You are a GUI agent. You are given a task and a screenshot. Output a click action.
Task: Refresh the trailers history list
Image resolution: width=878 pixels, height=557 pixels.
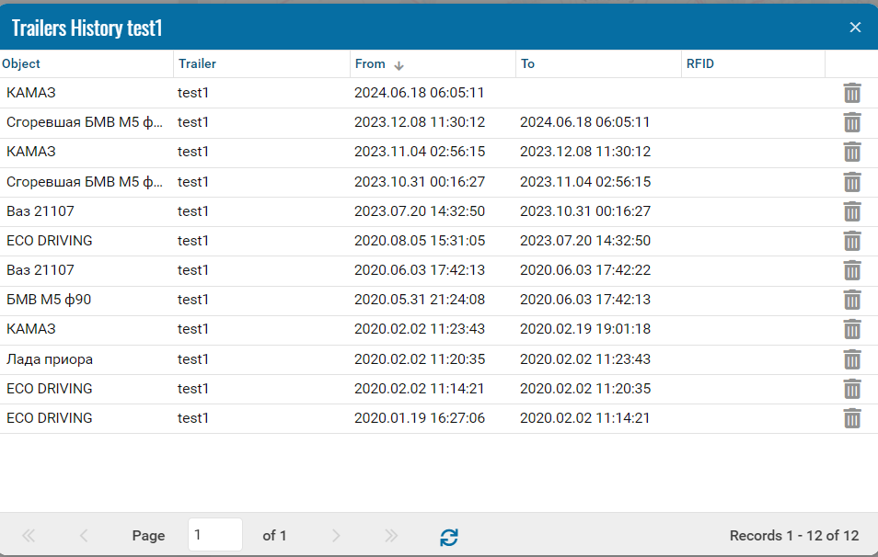[x=448, y=536]
